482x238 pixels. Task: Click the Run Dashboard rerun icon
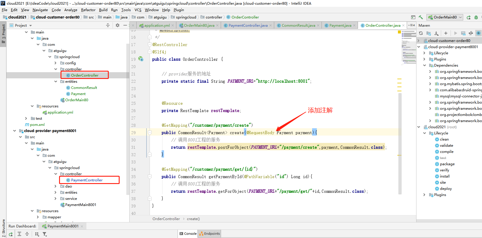(11, 234)
